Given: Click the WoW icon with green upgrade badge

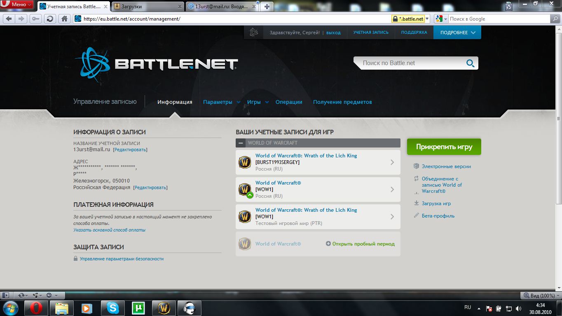Looking at the screenshot, I should [x=245, y=190].
